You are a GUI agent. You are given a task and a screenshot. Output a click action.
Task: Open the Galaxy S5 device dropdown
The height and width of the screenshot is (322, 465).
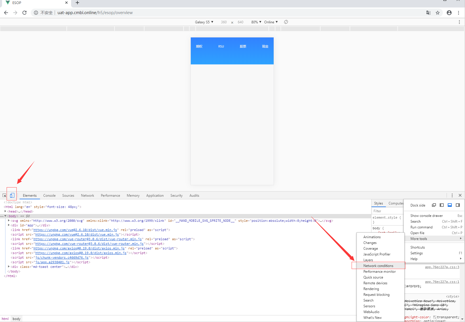(204, 22)
